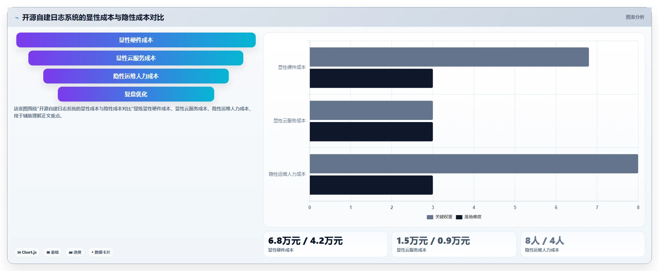Click the 关键权重 legend text
This screenshot has width=659, height=271.
tap(444, 217)
